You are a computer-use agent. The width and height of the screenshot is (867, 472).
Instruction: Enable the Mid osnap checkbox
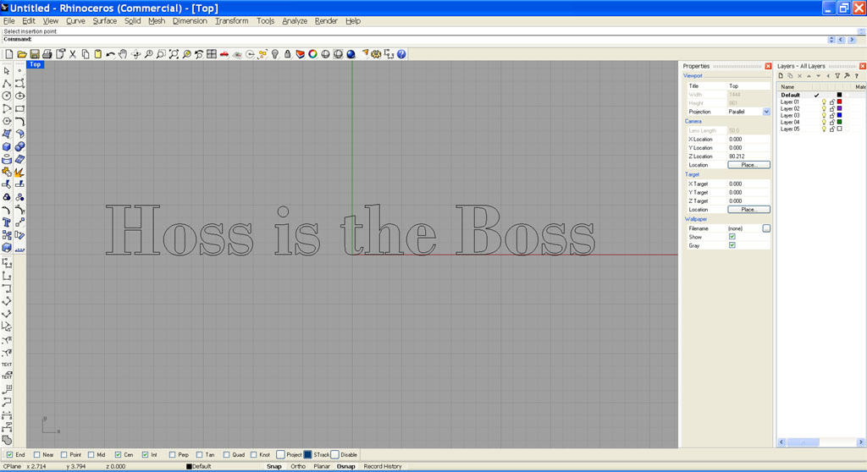(91, 455)
